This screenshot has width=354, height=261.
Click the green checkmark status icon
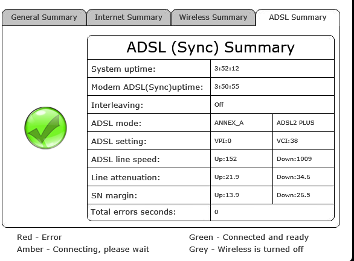(45, 128)
